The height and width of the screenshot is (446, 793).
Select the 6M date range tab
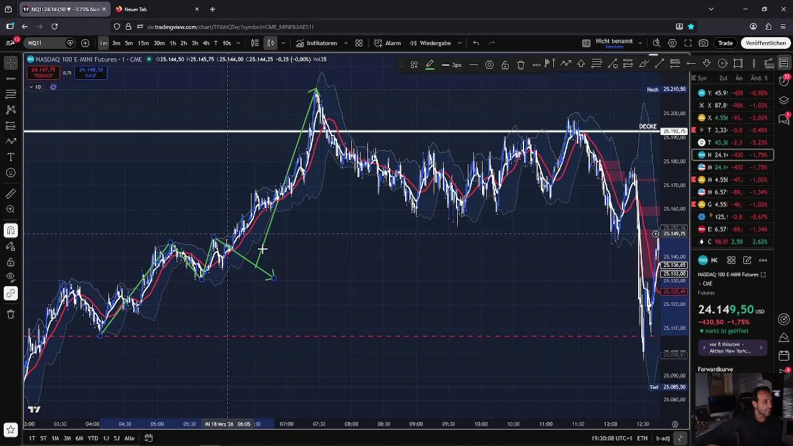(x=79, y=438)
